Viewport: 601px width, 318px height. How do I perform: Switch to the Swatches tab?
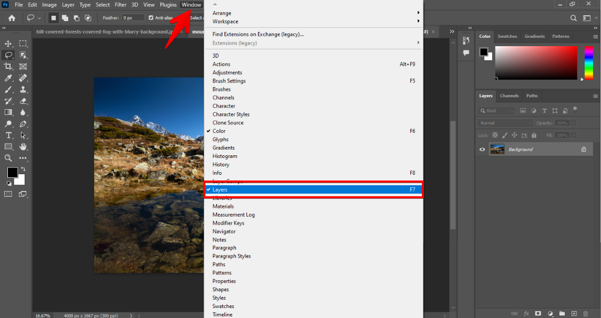pyautogui.click(x=507, y=36)
